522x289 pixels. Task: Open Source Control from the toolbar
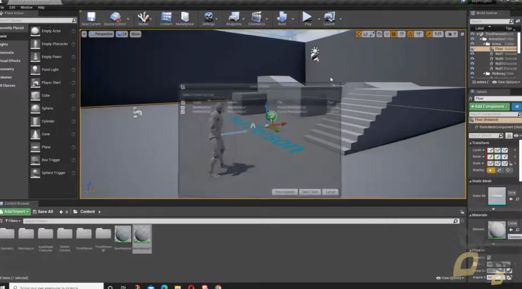click(x=115, y=19)
